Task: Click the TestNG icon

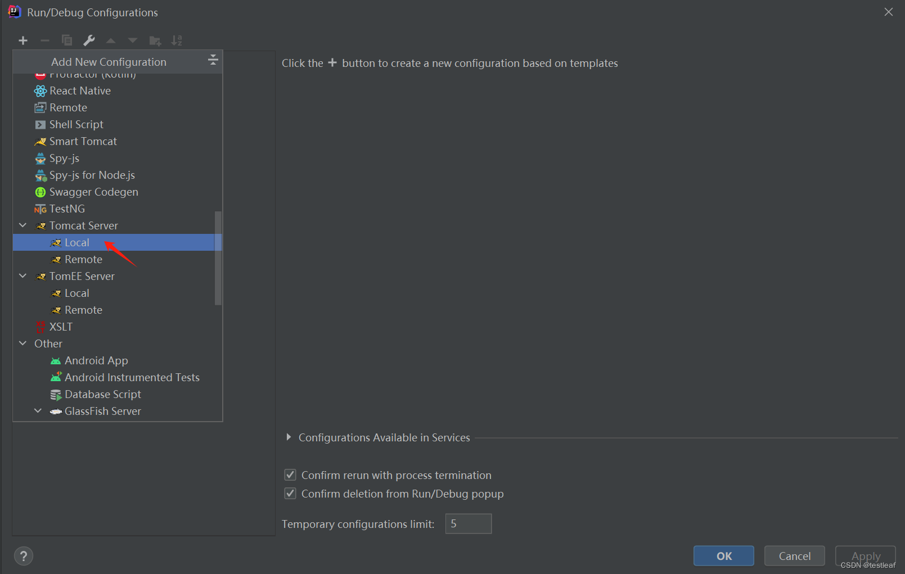Action: (x=40, y=209)
